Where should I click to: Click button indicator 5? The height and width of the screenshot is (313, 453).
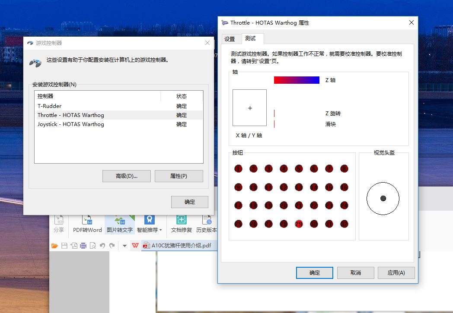pos(299,169)
